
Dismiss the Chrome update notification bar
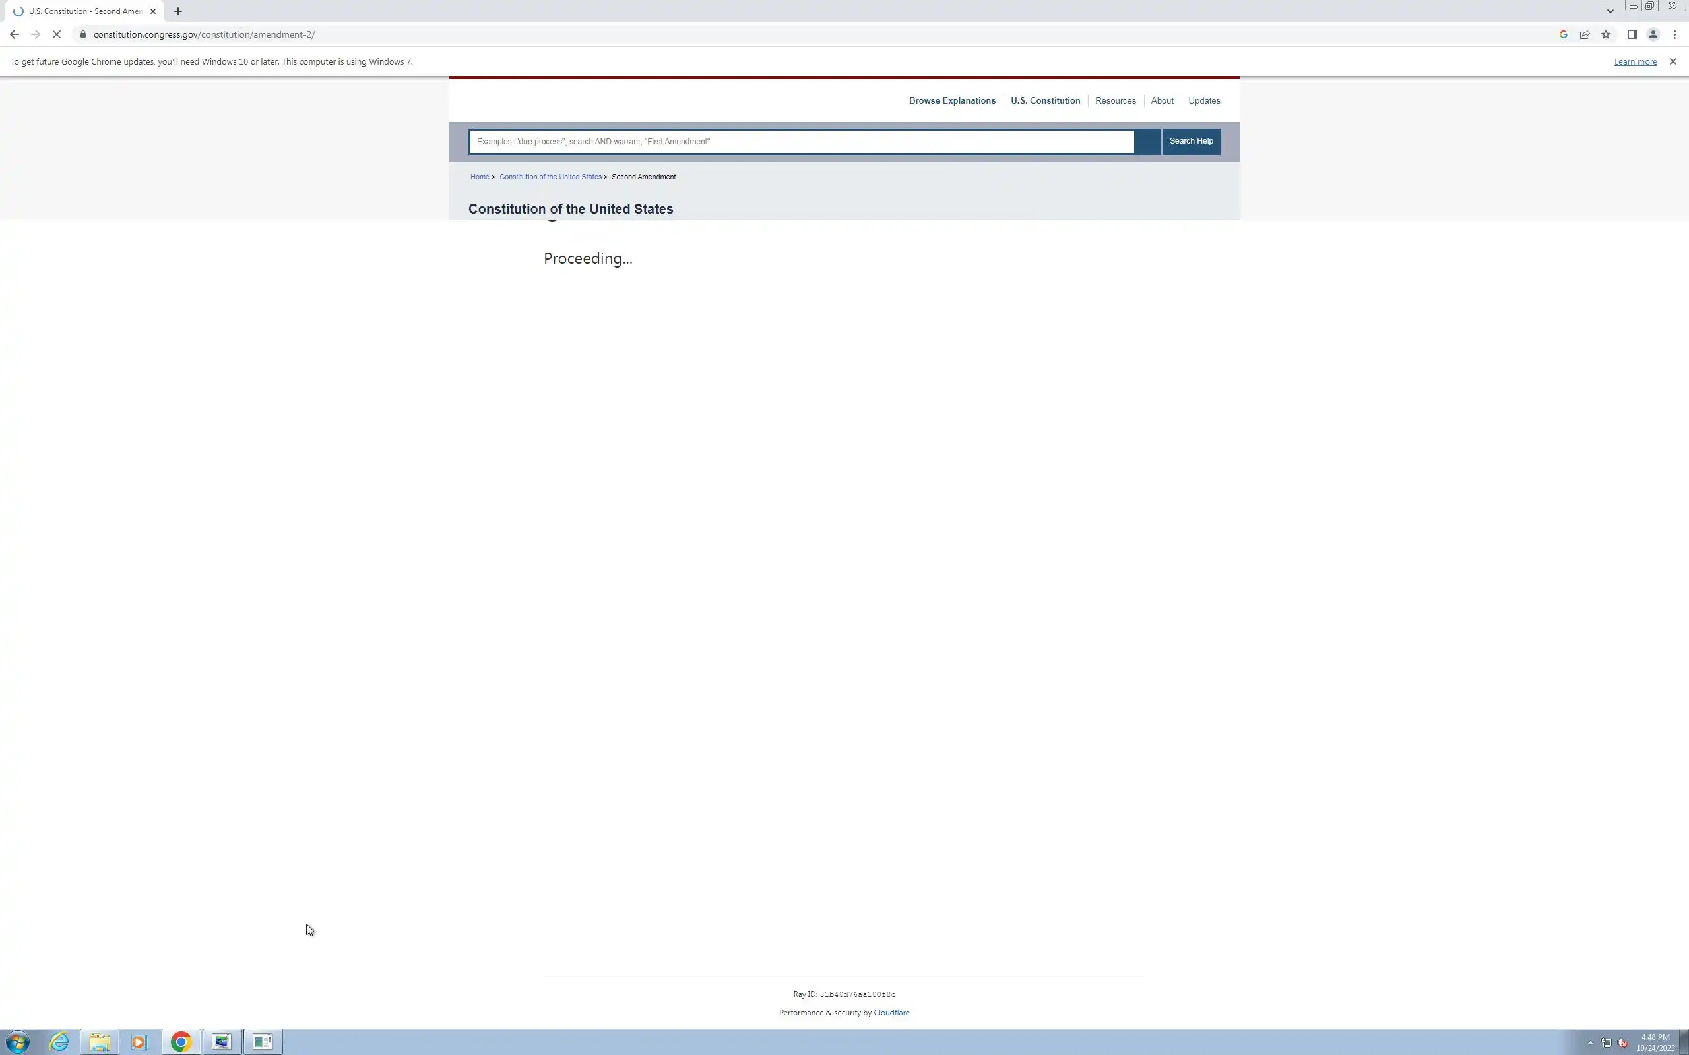pos(1673,61)
